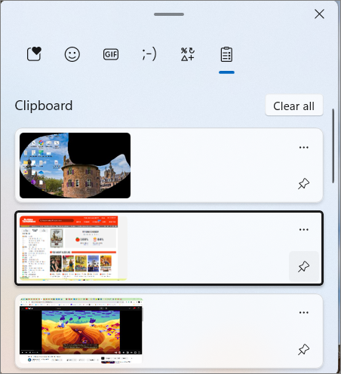Open the recently used favorites tab
The image size is (341, 374).
pos(34,54)
